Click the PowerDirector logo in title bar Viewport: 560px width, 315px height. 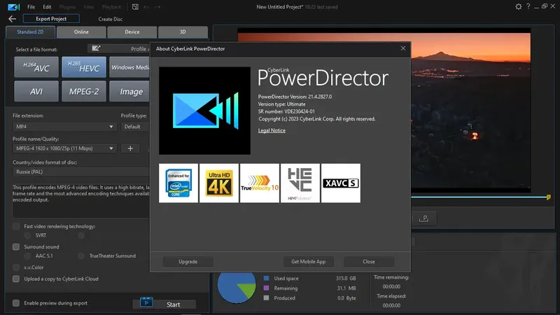point(13,7)
